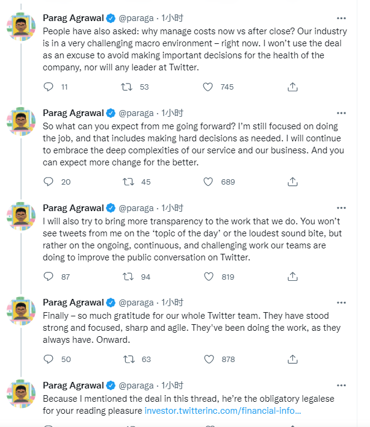
Task: Share the 'more transparency' tweet
Action: pyautogui.click(x=292, y=277)
